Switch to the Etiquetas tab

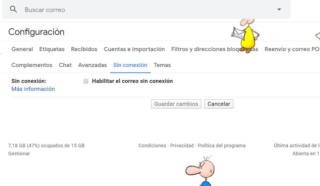click(x=52, y=49)
